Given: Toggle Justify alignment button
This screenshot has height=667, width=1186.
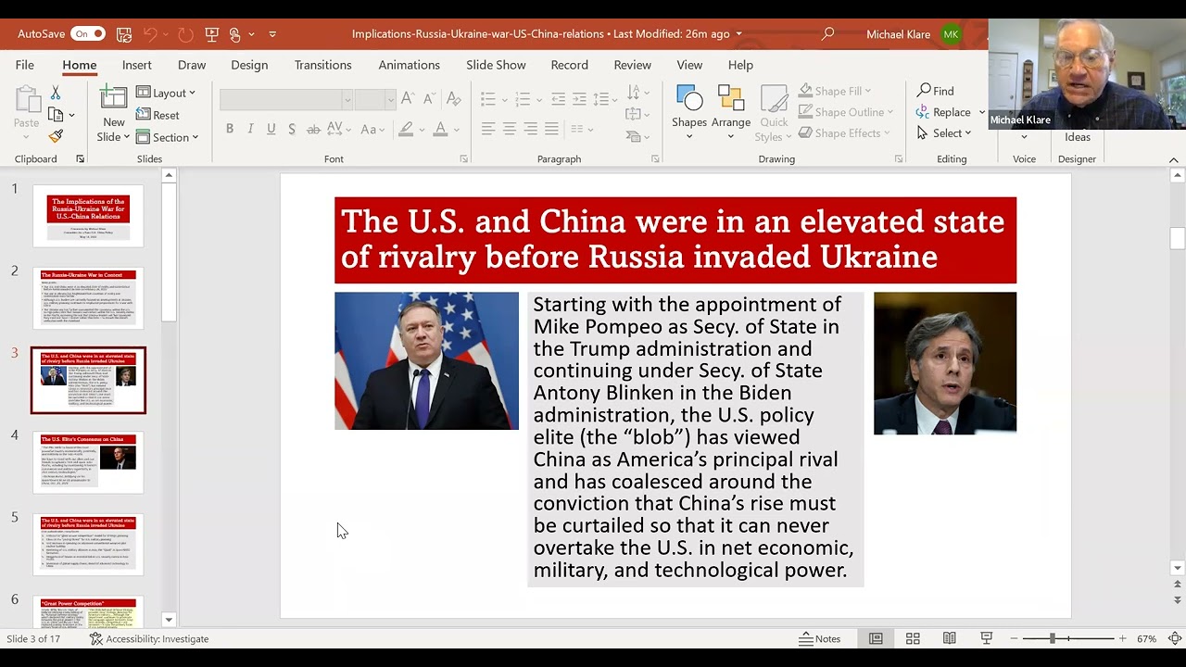Looking at the screenshot, I should 552,129.
